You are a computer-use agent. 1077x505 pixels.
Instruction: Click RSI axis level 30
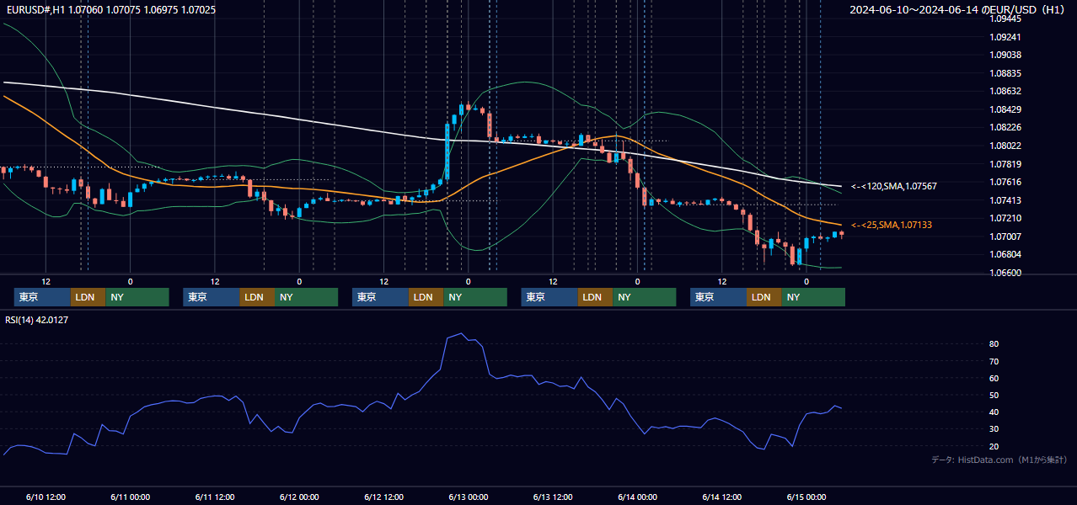pos(994,429)
